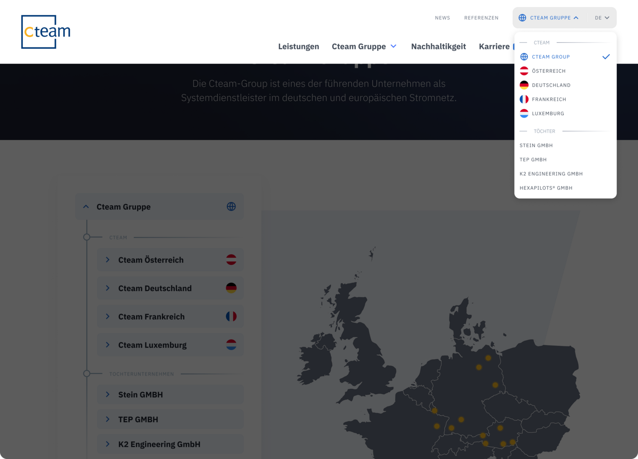This screenshot has height=459, width=638.
Task: Click the Cteam Österreich label in the panel
Action: click(x=151, y=260)
